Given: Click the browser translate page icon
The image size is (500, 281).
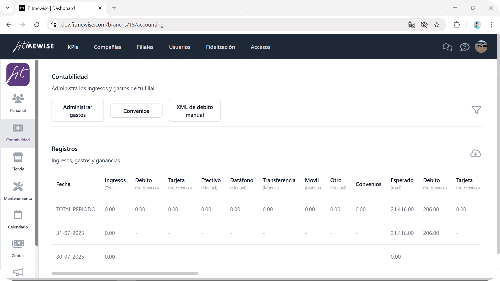Looking at the screenshot, I should coord(411,25).
